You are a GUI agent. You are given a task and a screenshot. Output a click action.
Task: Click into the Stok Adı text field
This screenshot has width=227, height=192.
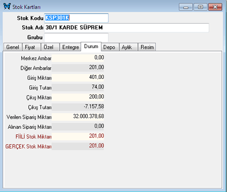pyautogui.click(x=127, y=28)
